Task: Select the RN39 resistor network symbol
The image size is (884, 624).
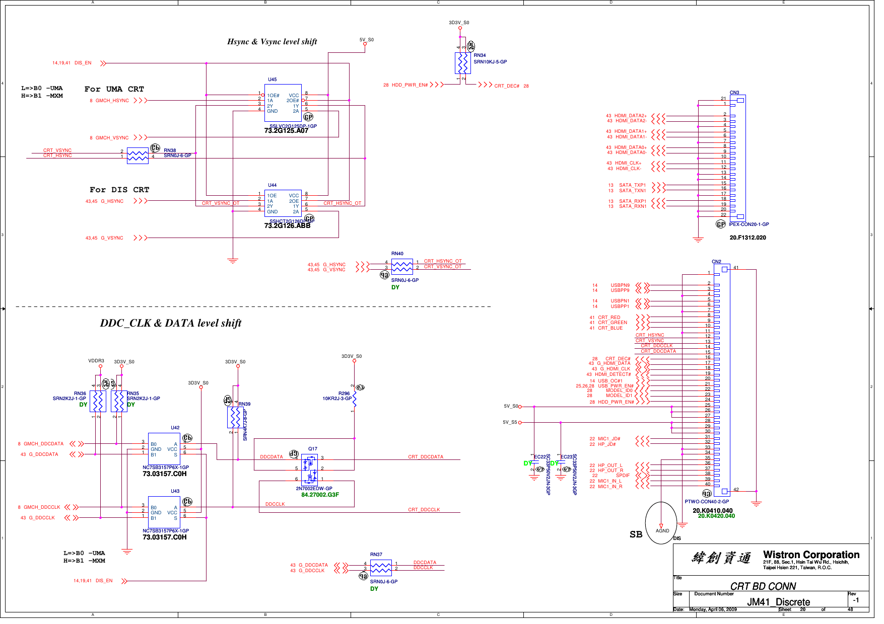Action: pyautogui.click(x=235, y=417)
